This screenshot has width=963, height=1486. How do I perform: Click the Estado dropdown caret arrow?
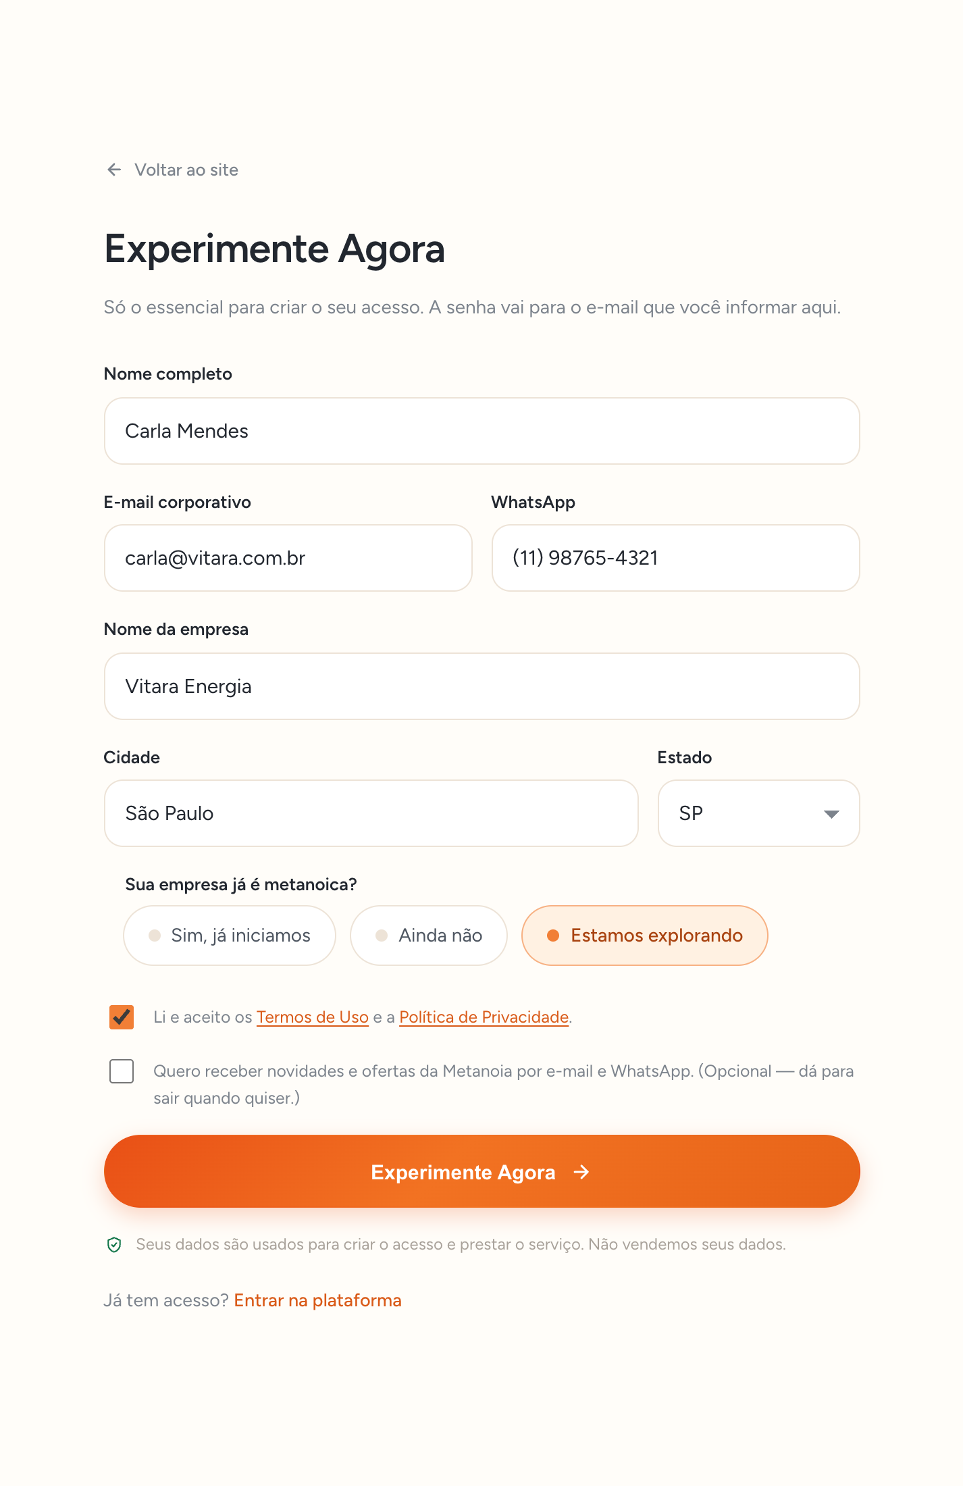point(831,814)
